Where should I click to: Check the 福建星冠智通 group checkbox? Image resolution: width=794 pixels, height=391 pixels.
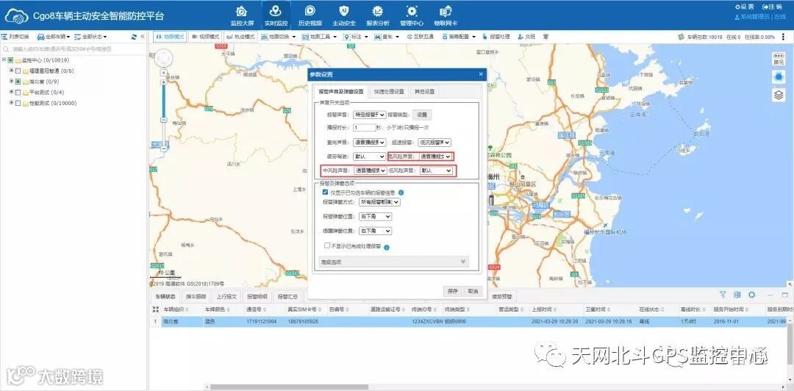(18, 71)
